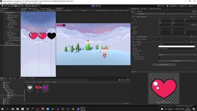Open the GameObject menu
Screen dimensions: 197x111
tap(16, 3)
